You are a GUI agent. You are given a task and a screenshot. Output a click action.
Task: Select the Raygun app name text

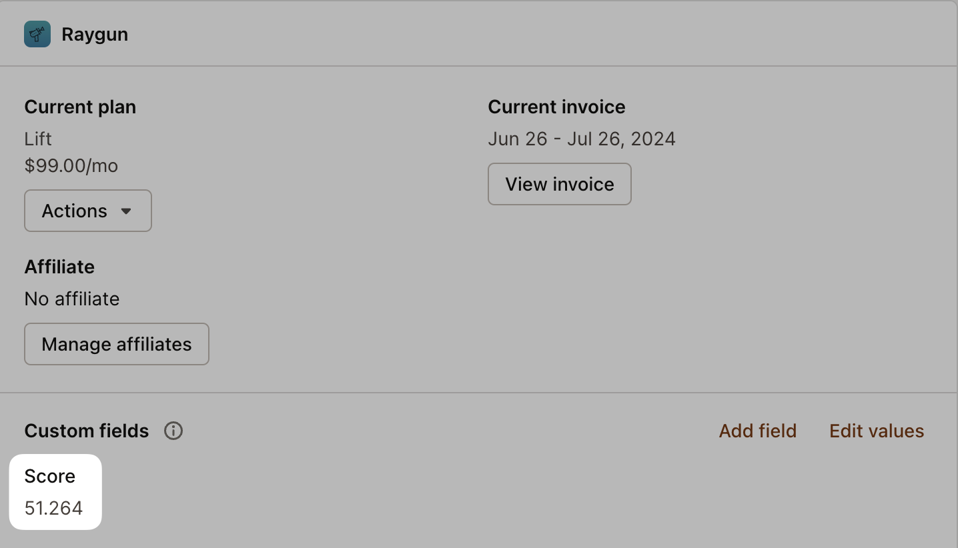pos(95,34)
